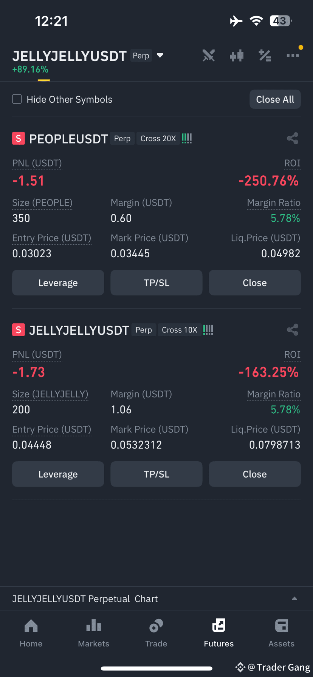
Task: Go to the Assets tab
Action: pos(282,633)
